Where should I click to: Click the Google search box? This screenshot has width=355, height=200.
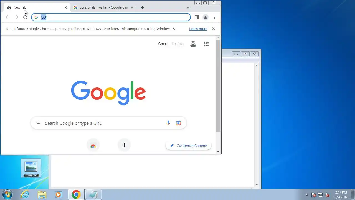coord(108,123)
